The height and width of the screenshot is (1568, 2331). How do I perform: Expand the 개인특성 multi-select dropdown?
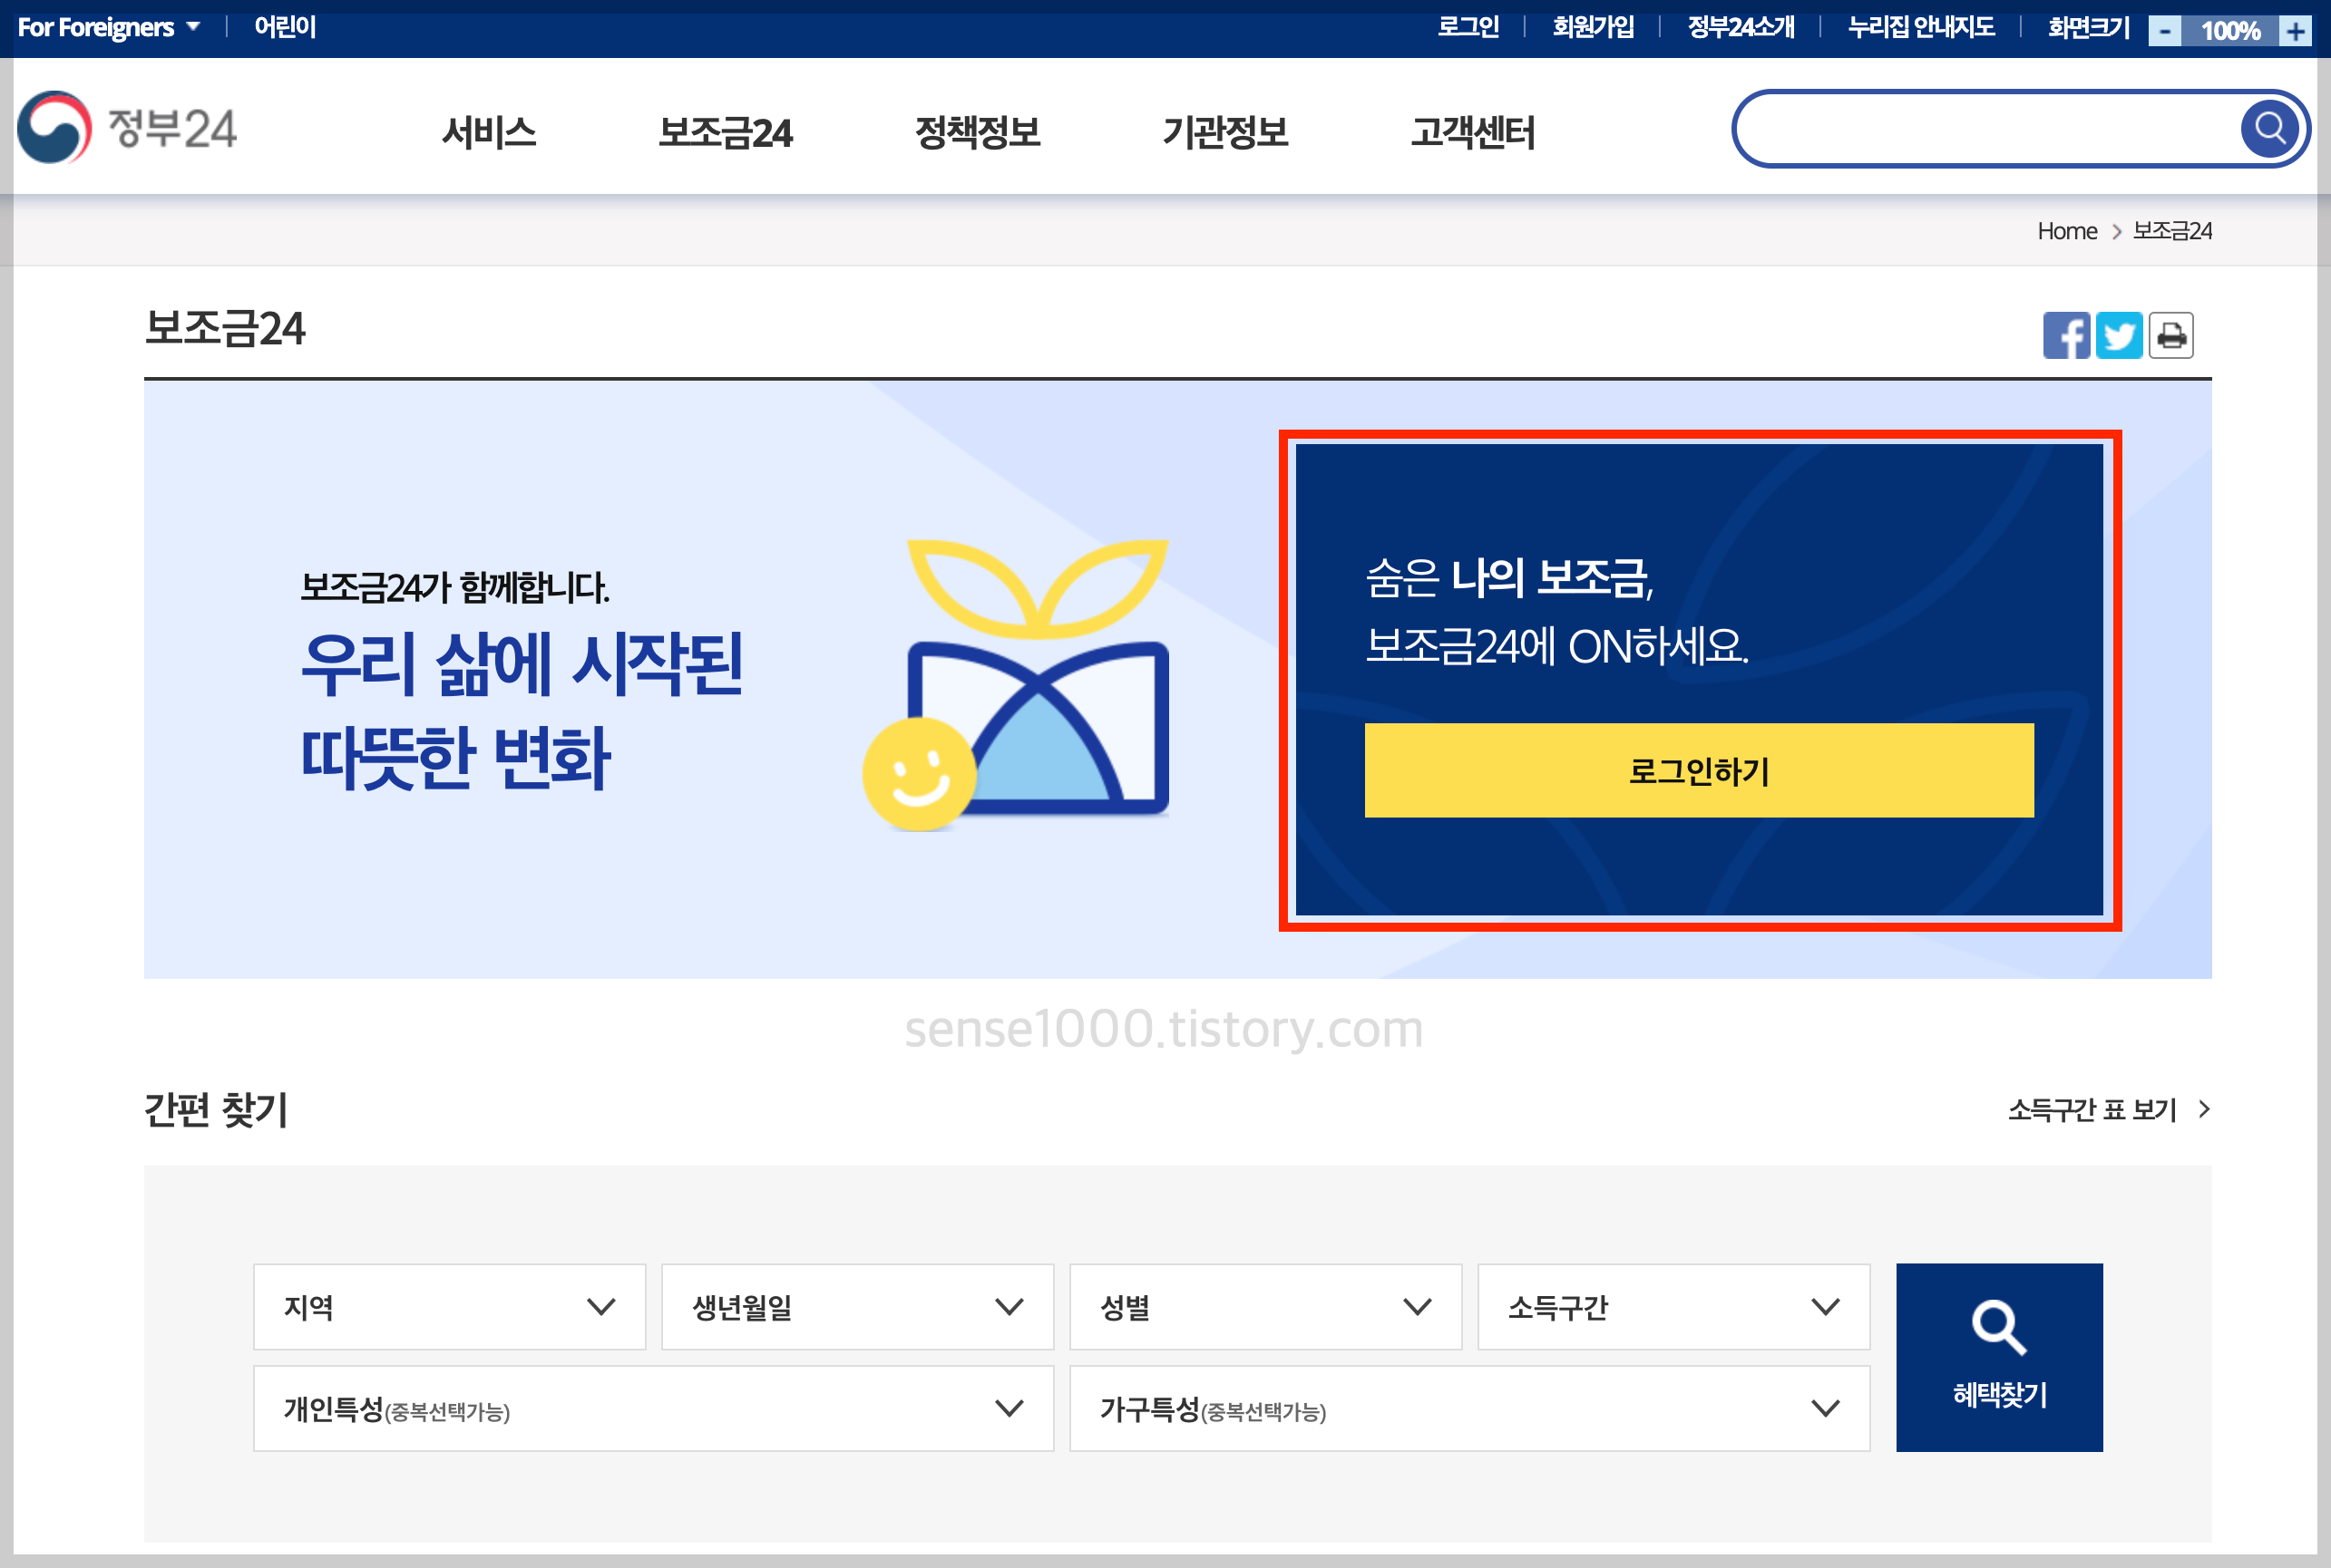pos(653,1408)
